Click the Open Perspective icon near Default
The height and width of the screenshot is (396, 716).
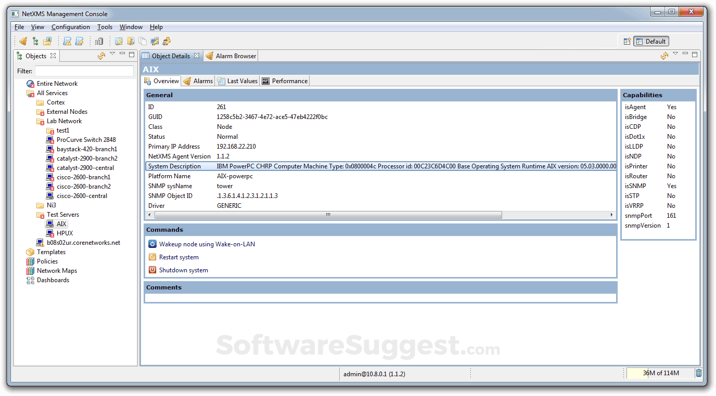pyautogui.click(x=626, y=41)
